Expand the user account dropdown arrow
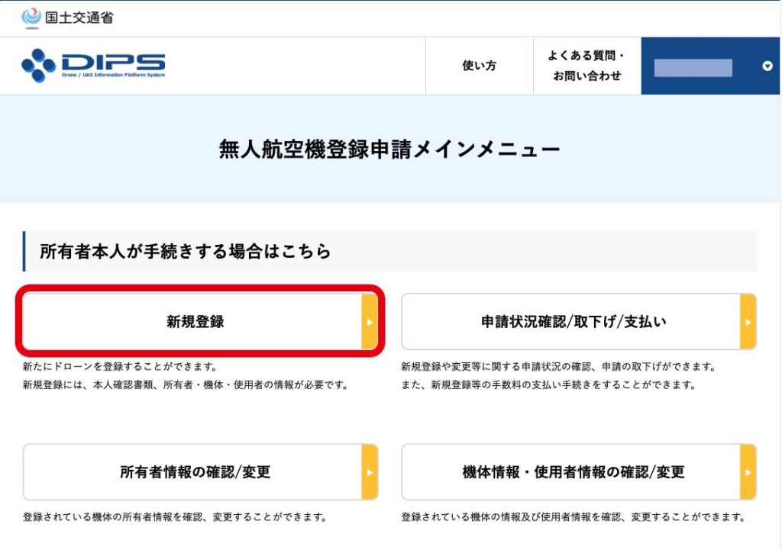 coord(767,66)
